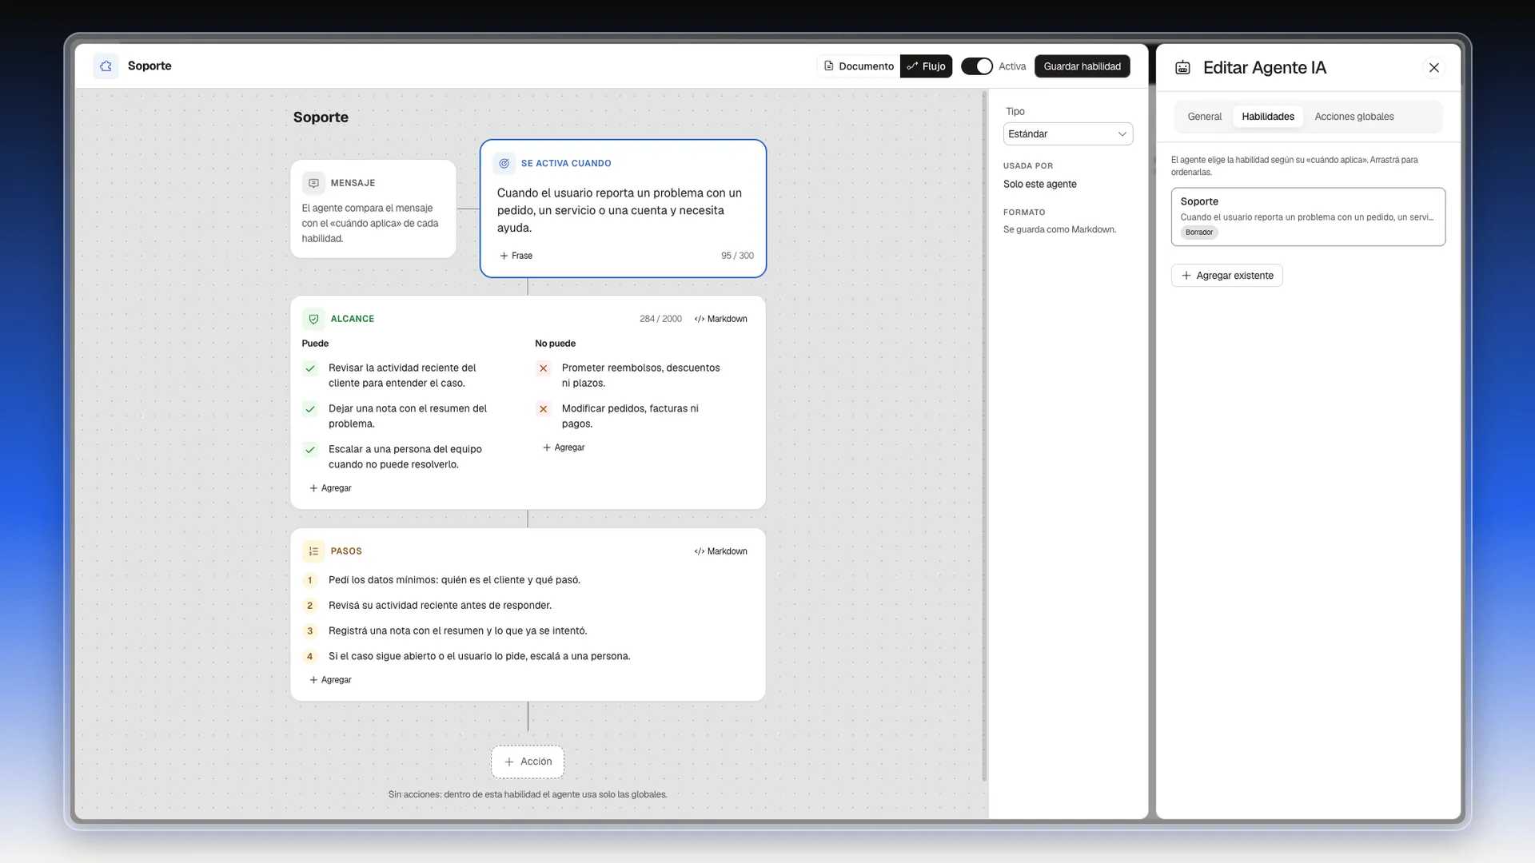Click Solo este agente under Usada por
Viewport: 1535px width, 863px height.
pos(1039,185)
